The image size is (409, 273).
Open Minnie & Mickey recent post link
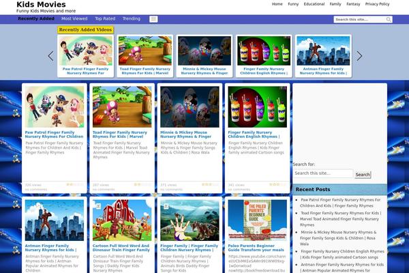338,238
